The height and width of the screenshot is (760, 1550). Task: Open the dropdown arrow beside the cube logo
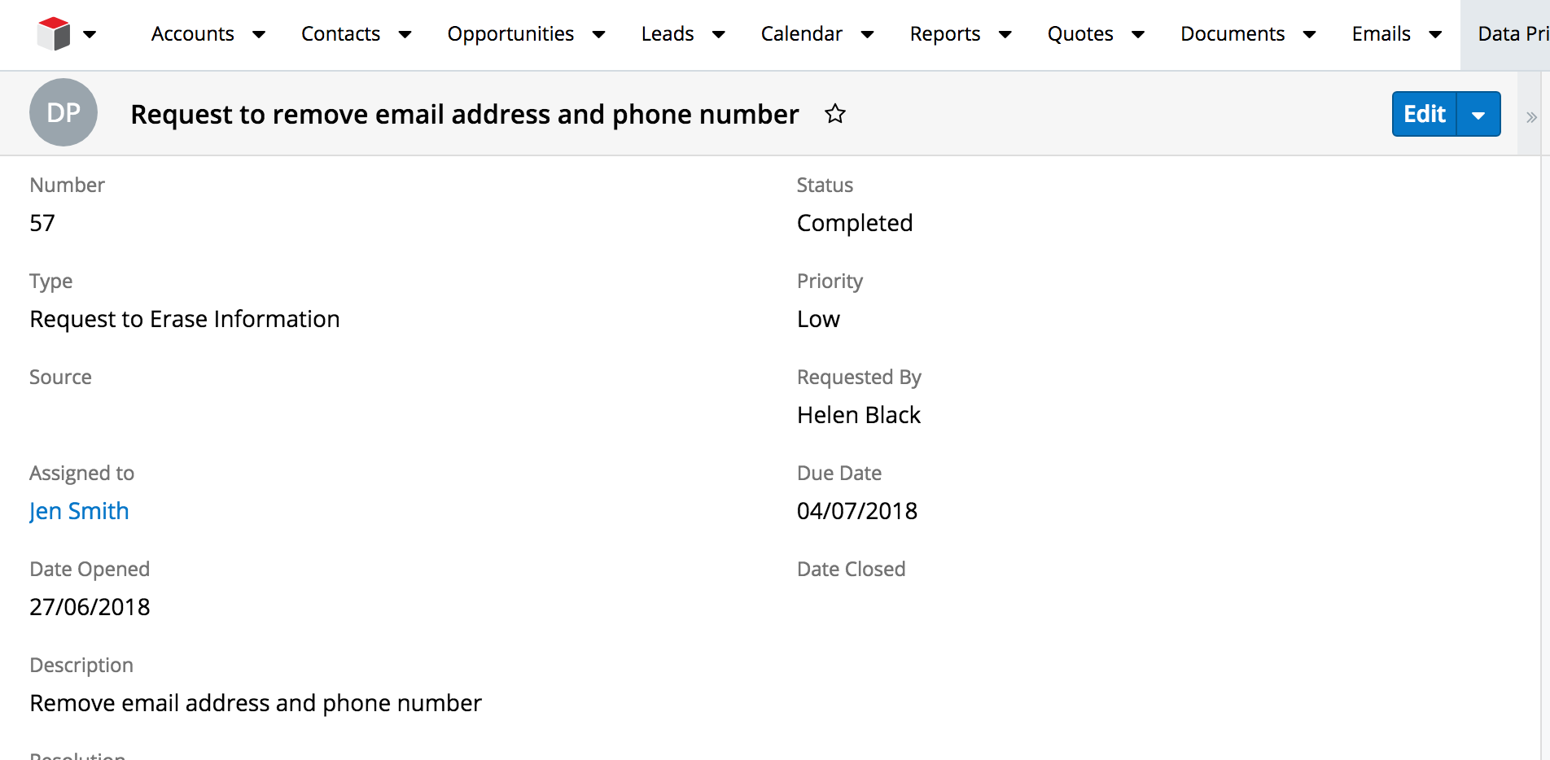pyautogui.click(x=90, y=34)
